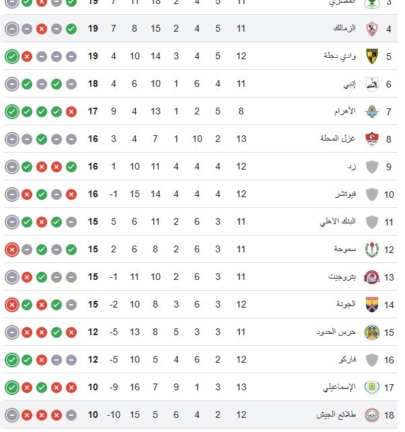Click the الجونة (El Gouna) club badge
The height and width of the screenshot is (432, 405).
[x=371, y=304]
